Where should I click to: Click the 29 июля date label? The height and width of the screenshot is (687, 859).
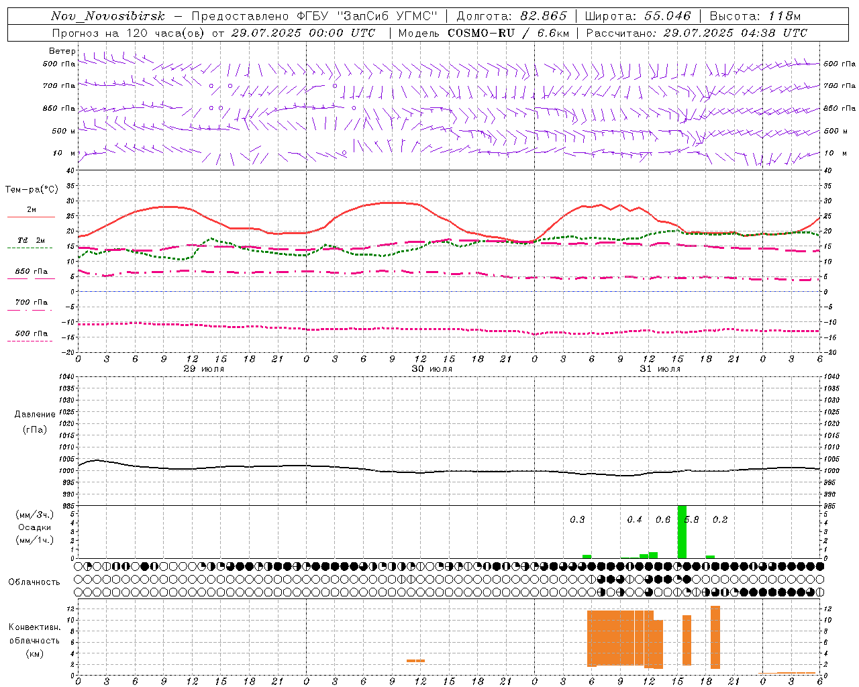[x=204, y=369]
